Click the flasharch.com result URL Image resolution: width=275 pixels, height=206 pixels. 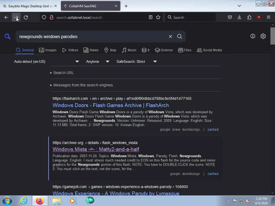[x=122, y=98]
